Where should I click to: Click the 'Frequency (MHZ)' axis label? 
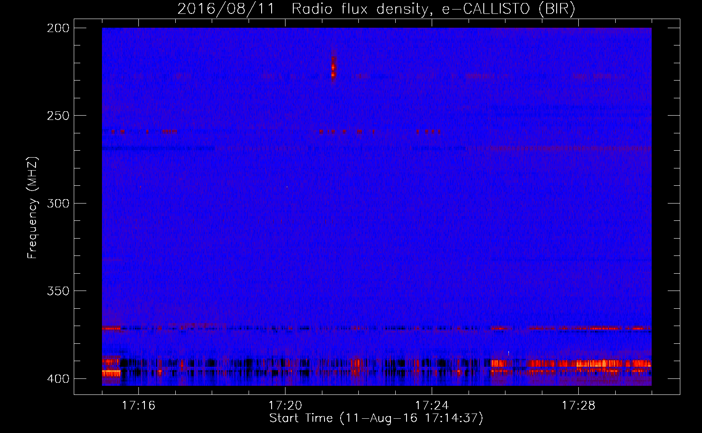[x=33, y=208]
